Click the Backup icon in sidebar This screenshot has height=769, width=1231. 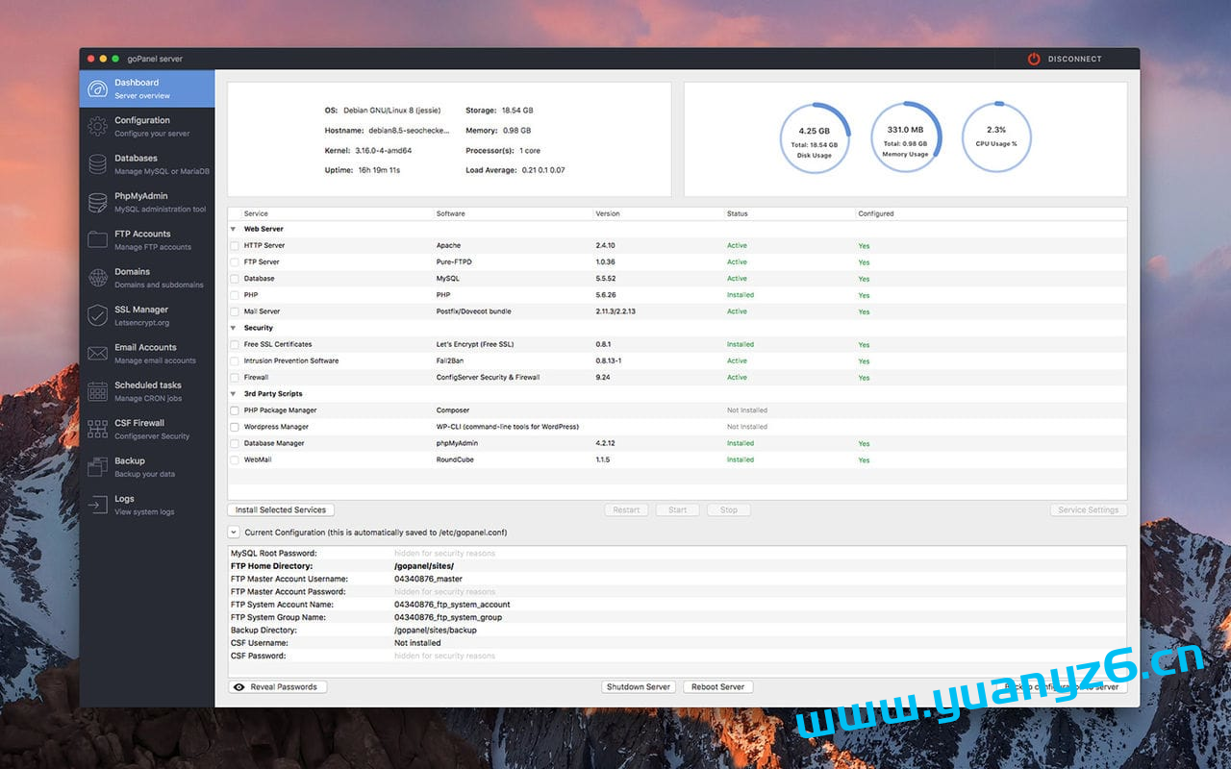[x=97, y=466]
